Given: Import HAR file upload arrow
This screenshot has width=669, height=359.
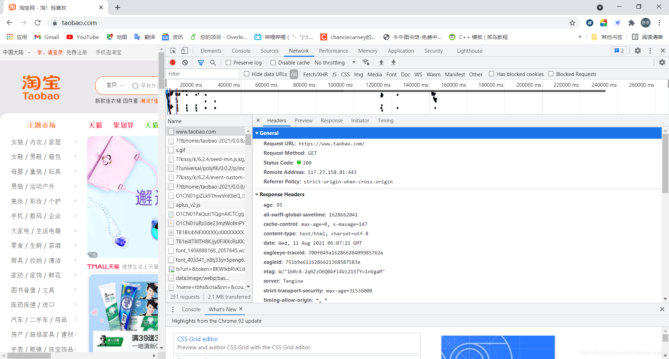Looking at the screenshot, I should (381, 62).
